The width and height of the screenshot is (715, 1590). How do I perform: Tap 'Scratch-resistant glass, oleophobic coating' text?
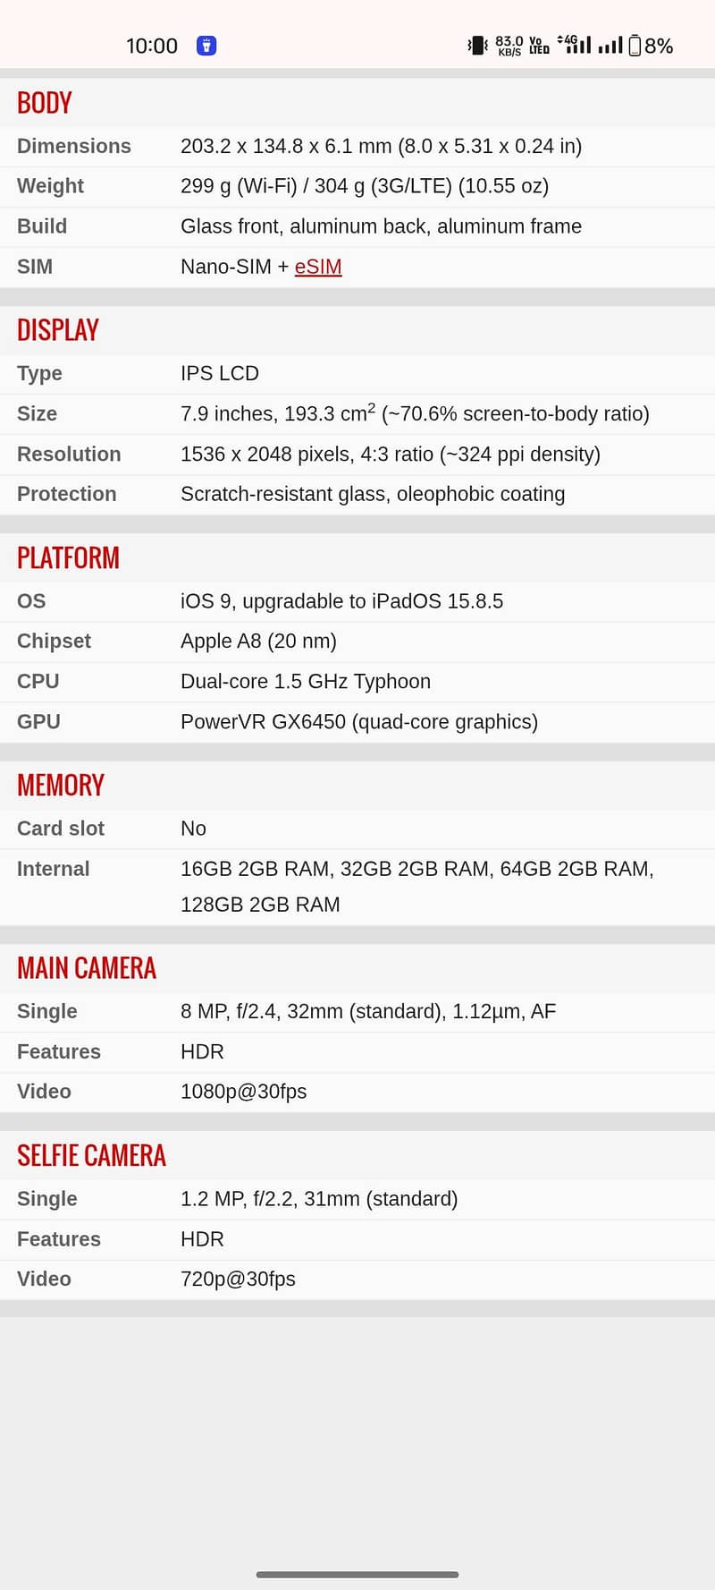[x=373, y=494]
